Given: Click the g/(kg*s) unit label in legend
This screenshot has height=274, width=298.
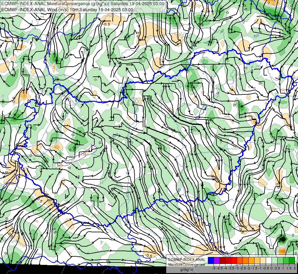Looking at the screenshot, I should click(x=187, y=269).
